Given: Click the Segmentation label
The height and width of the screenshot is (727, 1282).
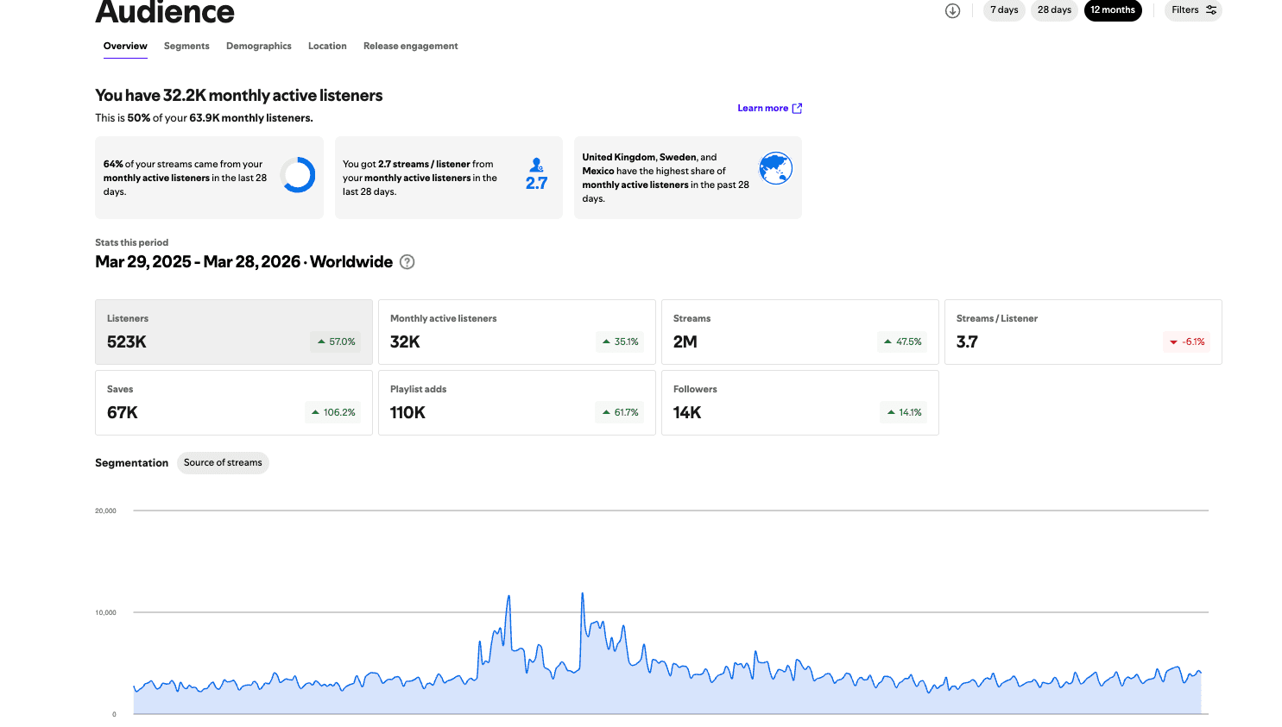Looking at the screenshot, I should pos(131,463).
